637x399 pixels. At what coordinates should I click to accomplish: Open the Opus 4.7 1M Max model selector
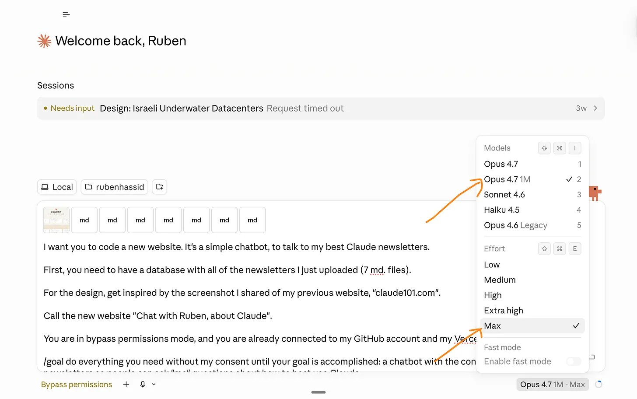pos(553,385)
